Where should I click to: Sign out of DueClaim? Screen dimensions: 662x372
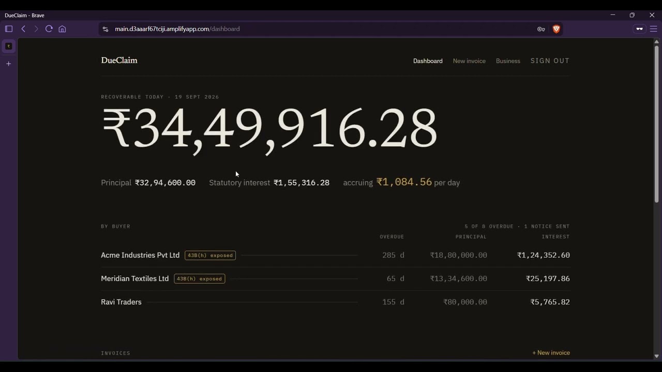pyautogui.click(x=550, y=61)
